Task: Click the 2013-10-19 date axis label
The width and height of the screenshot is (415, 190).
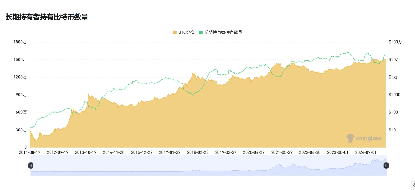Action: pyautogui.click(x=86, y=152)
